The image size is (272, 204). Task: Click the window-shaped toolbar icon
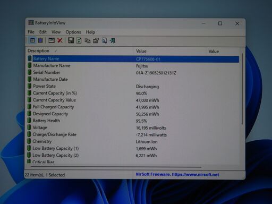52,40
